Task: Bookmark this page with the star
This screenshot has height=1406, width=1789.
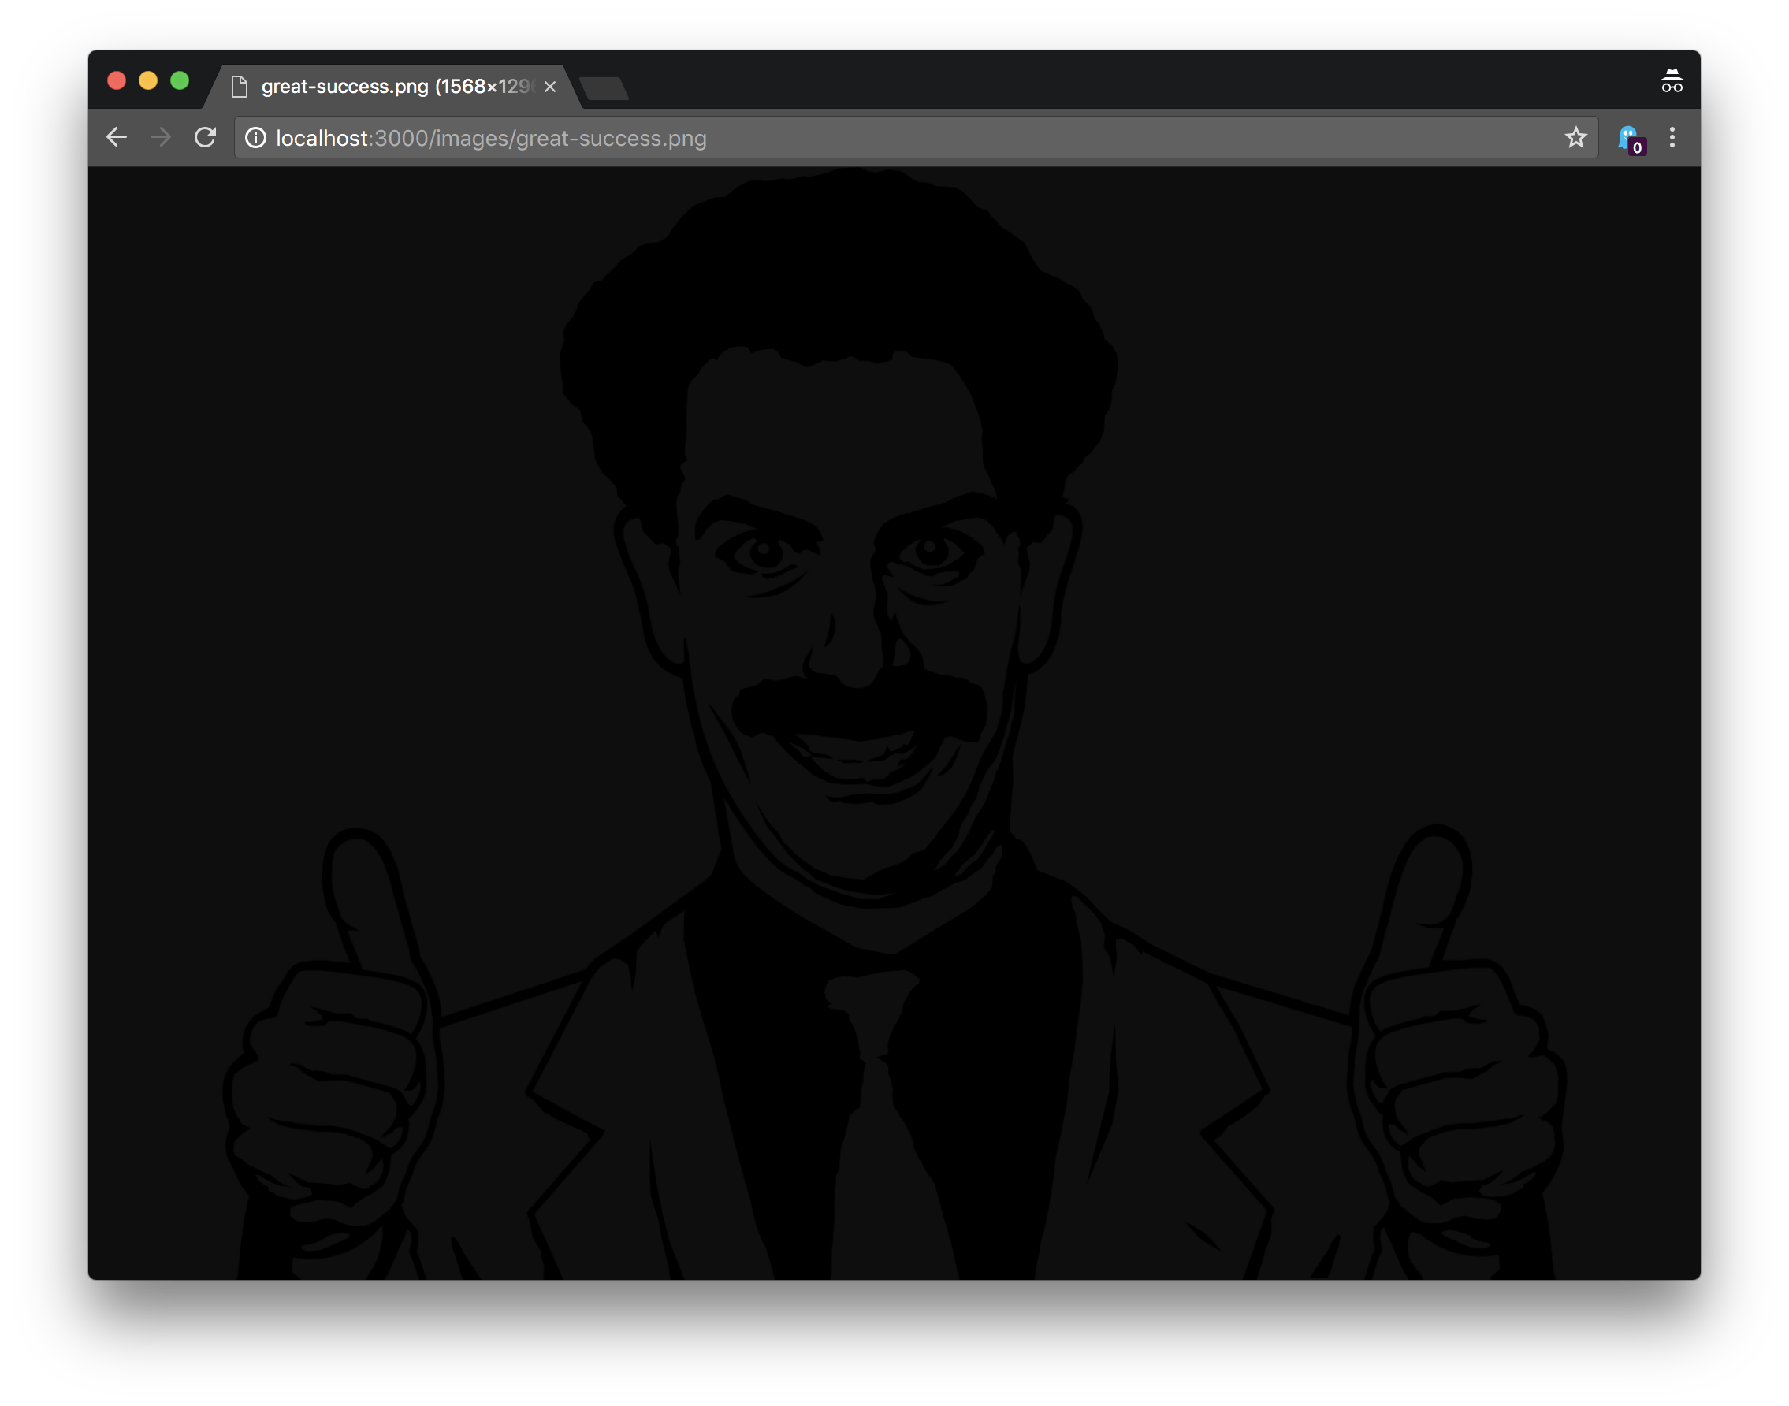Action: tap(1575, 137)
